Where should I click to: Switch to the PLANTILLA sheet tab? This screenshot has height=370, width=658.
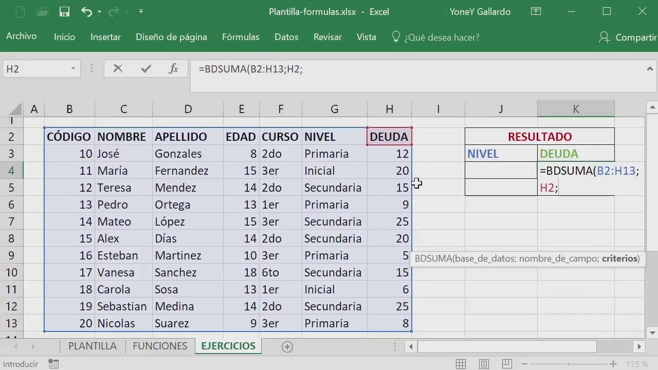(x=93, y=346)
